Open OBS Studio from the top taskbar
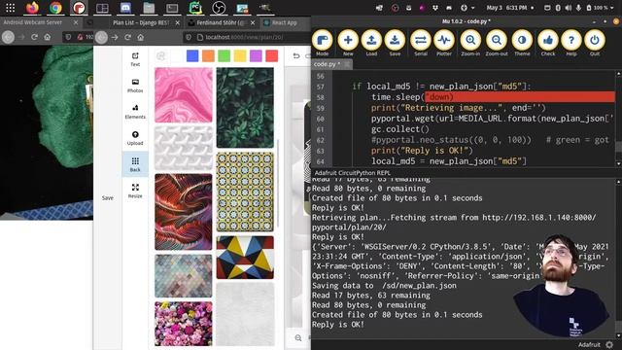The height and width of the screenshot is (350, 622). 219,8
